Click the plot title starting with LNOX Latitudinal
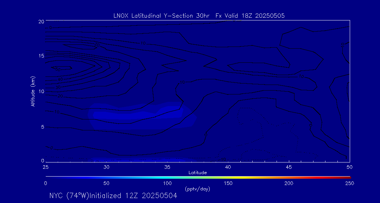 coord(199,16)
